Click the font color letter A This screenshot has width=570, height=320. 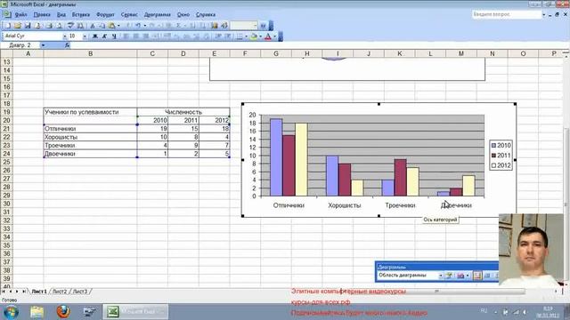tap(268, 36)
